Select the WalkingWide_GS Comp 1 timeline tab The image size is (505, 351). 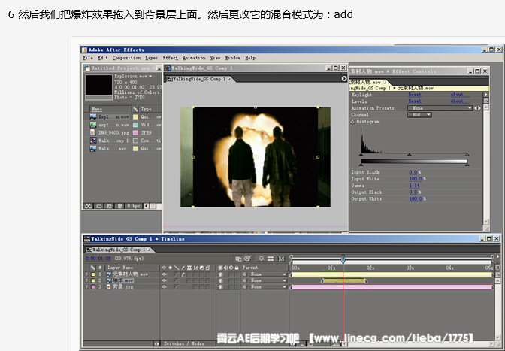(118, 250)
